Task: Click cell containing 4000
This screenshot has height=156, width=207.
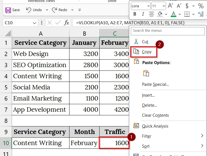Action: 84,109
